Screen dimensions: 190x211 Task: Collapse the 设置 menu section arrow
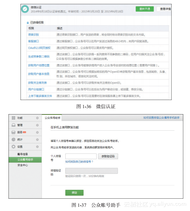[x=37, y=147]
